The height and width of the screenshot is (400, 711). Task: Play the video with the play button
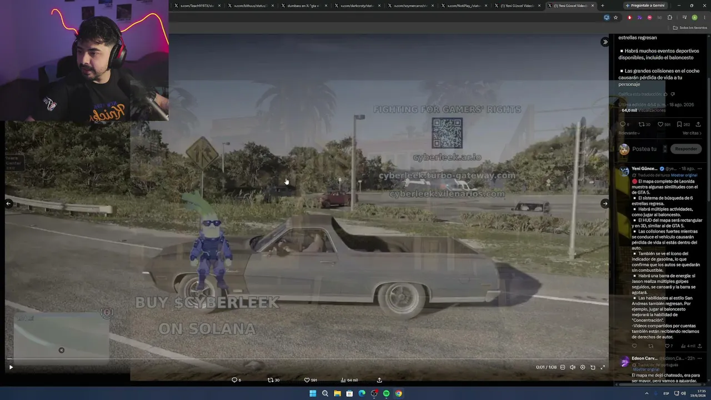(11, 367)
